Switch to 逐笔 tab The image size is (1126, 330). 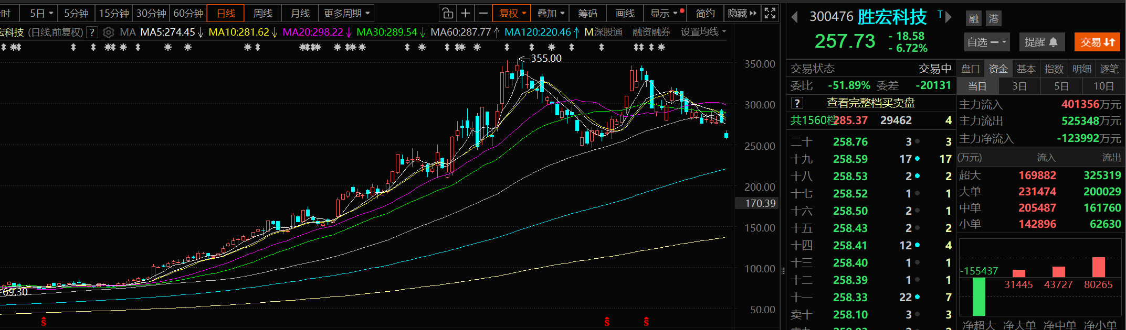pos(1109,69)
